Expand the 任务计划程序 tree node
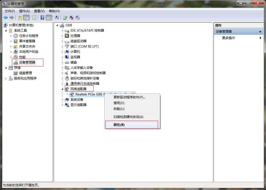 [x=11, y=36]
